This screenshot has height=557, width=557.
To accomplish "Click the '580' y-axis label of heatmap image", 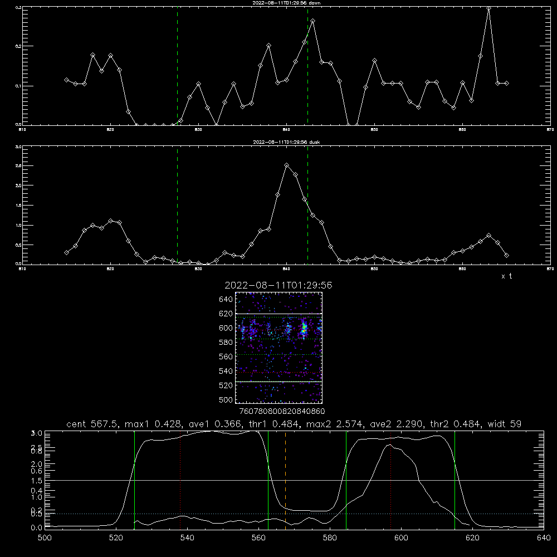I will point(226,343).
